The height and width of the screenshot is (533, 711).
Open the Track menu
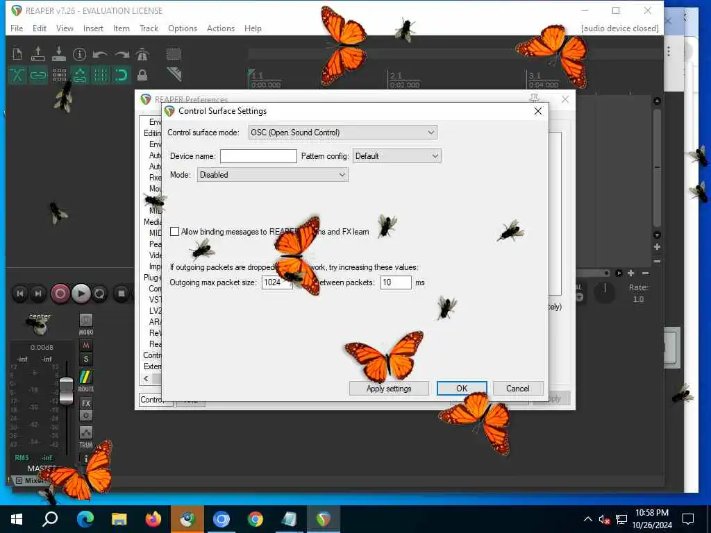pyautogui.click(x=149, y=28)
